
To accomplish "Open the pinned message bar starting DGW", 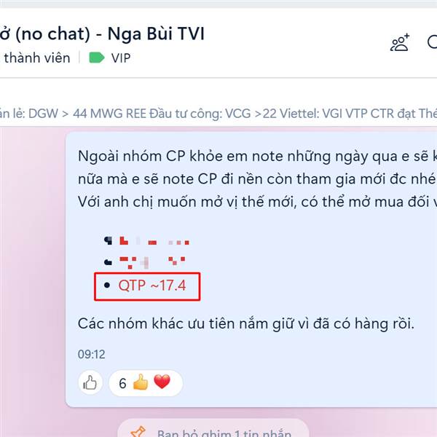I will (219, 114).
